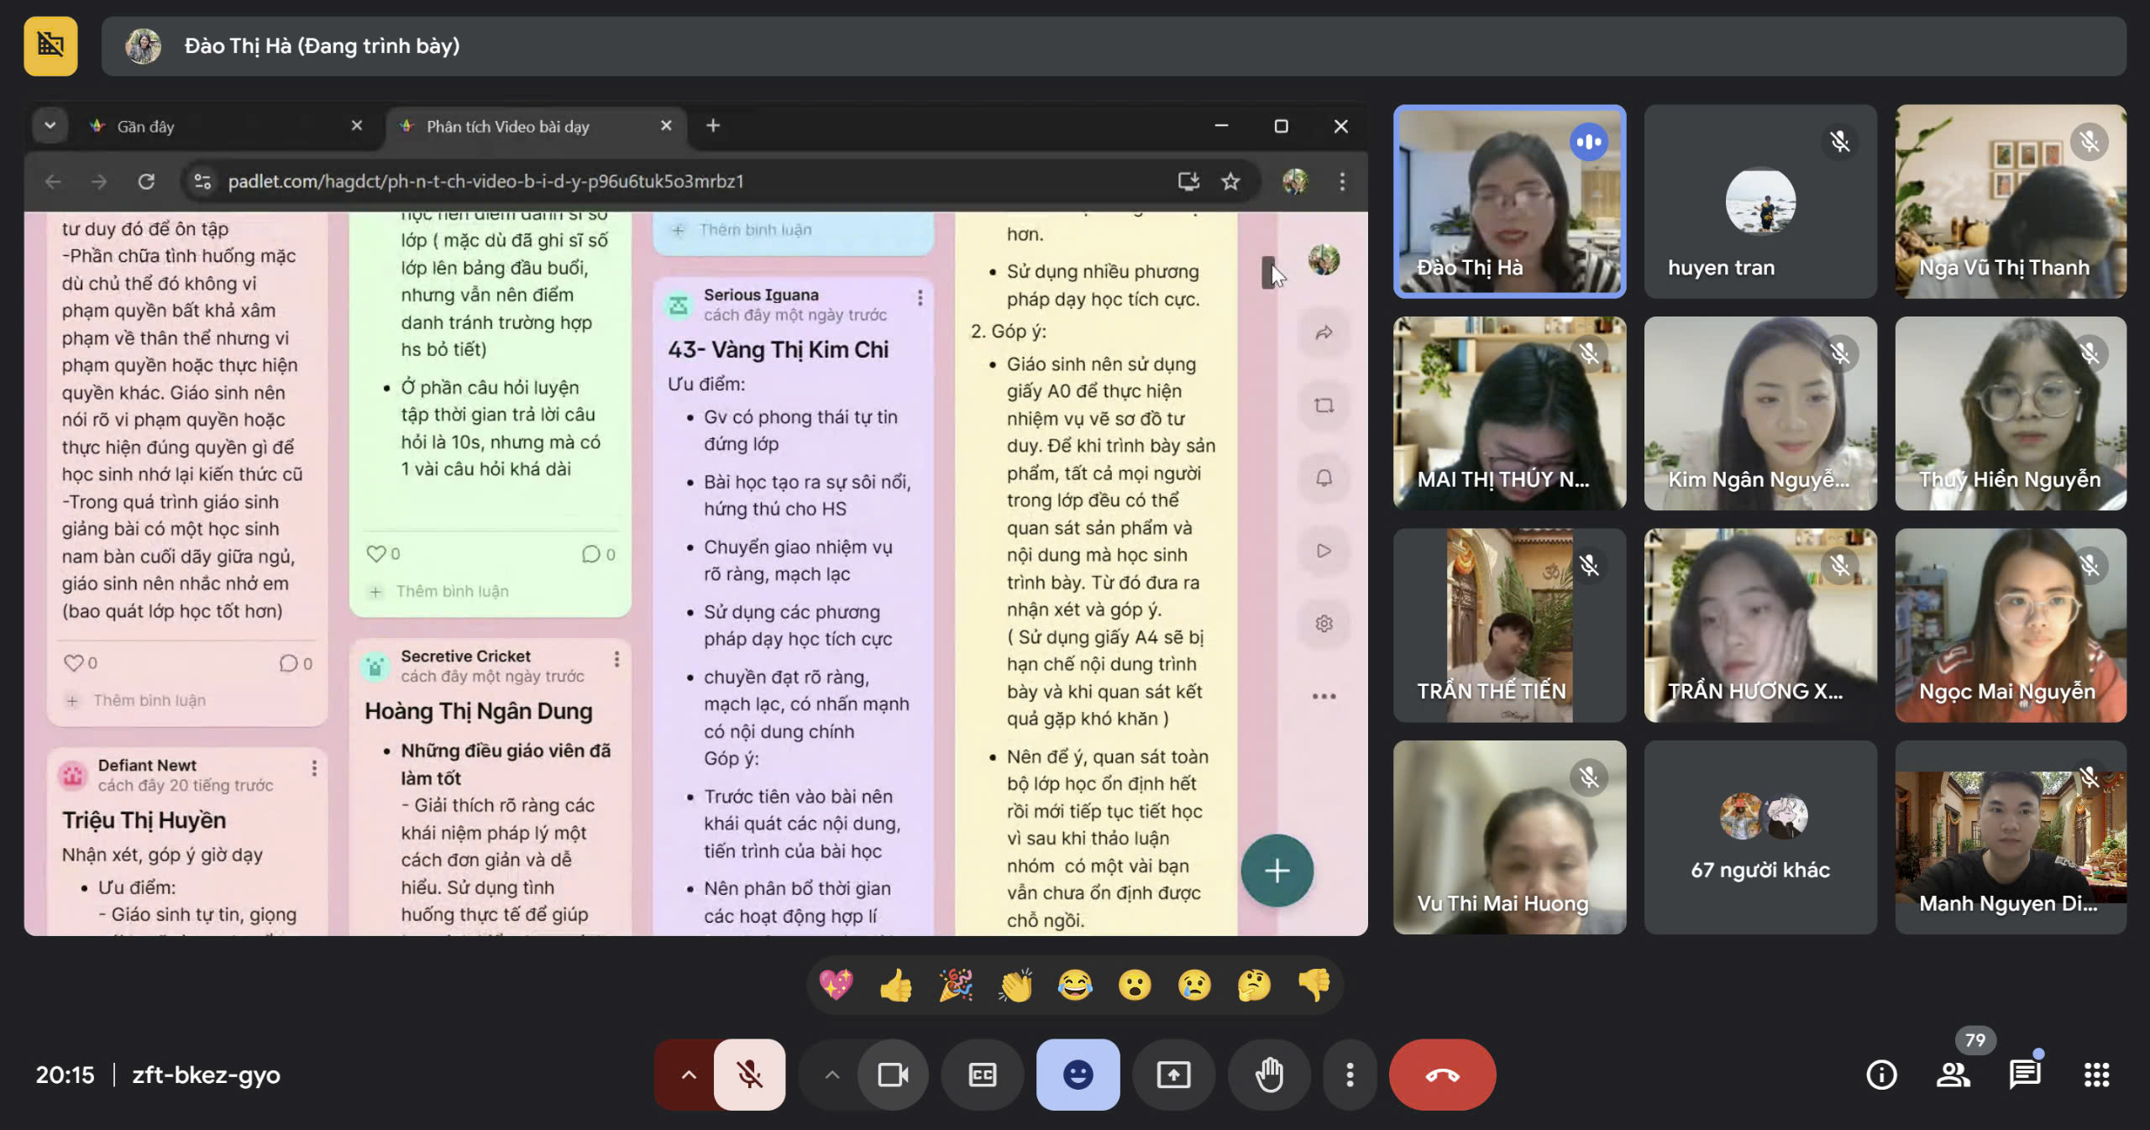
Task: Expand the microphone audio settings arrow
Action: (x=688, y=1075)
